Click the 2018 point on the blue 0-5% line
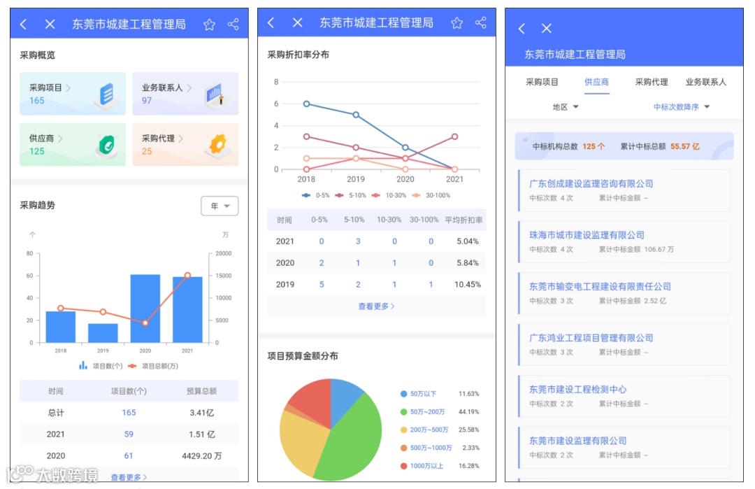The width and height of the screenshot is (755, 489). point(306,104)
